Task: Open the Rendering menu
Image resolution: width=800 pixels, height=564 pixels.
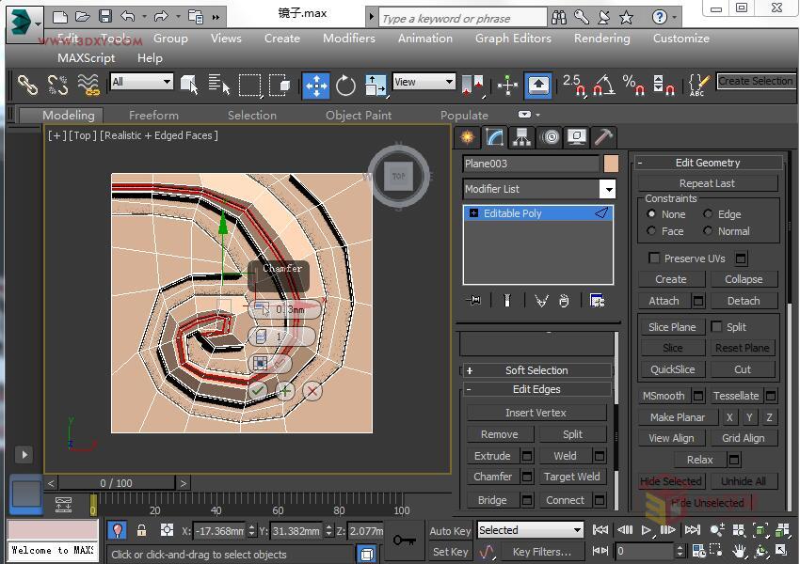Action: click(601, 39)
